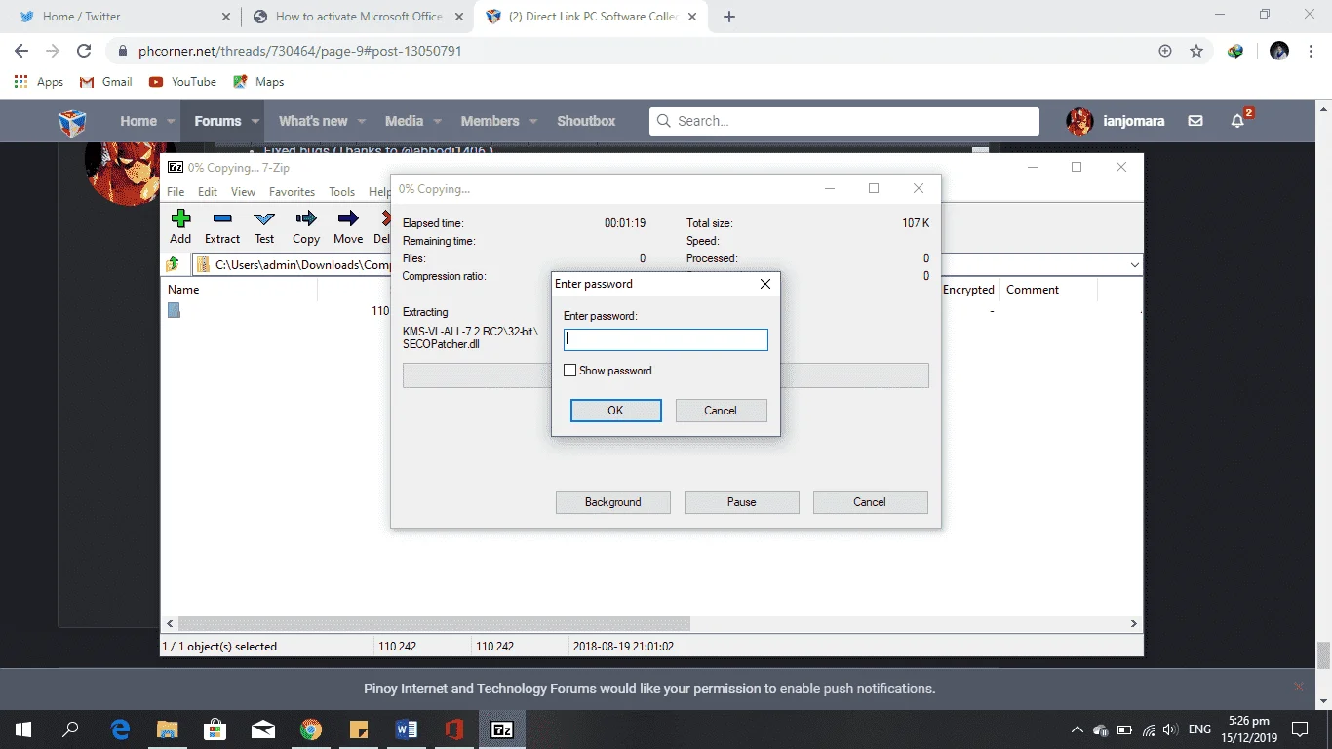Click the Background button in copying dialog
The width and height of the screenshot is (1332, 749).
coord(613,502)
